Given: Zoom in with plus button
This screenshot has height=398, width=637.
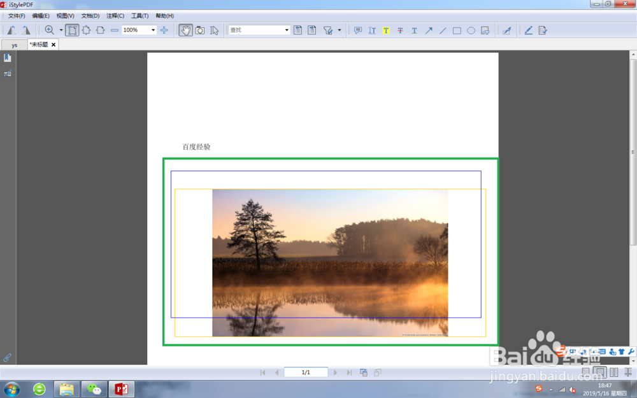Looking at the screenshot, I should click(x=164, y=30).
